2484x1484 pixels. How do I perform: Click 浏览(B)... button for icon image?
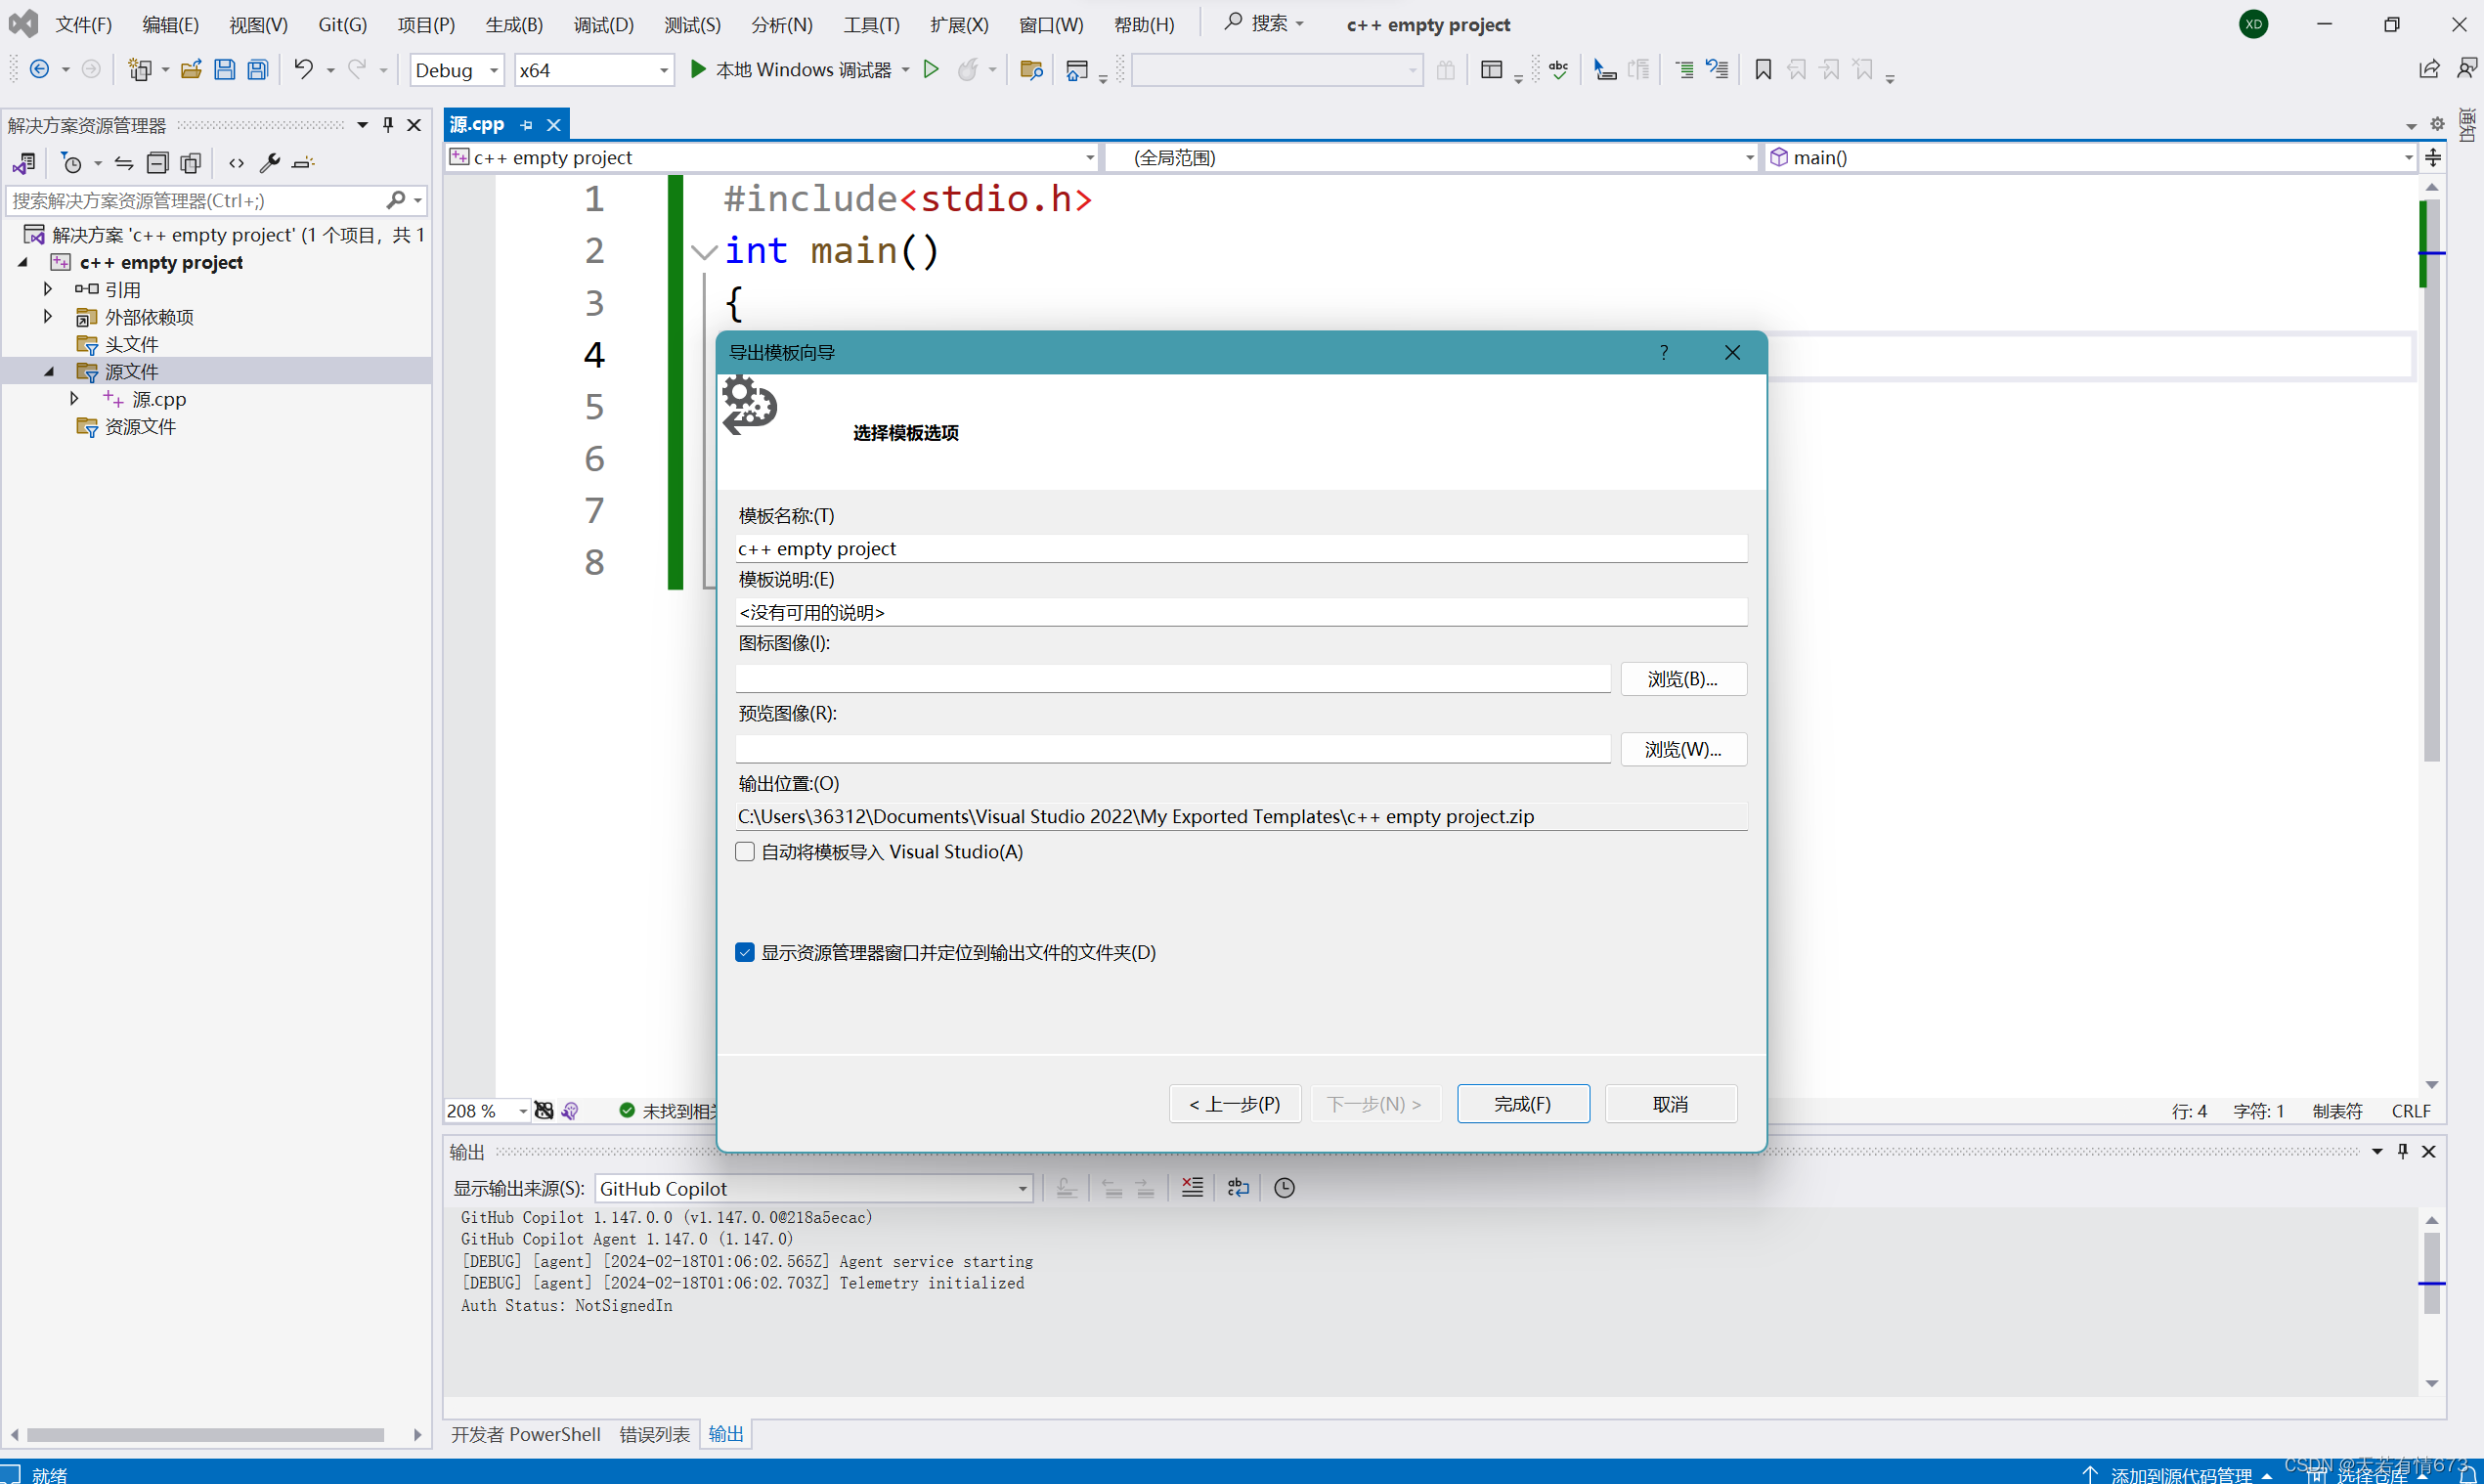[x=1682, y=679]
